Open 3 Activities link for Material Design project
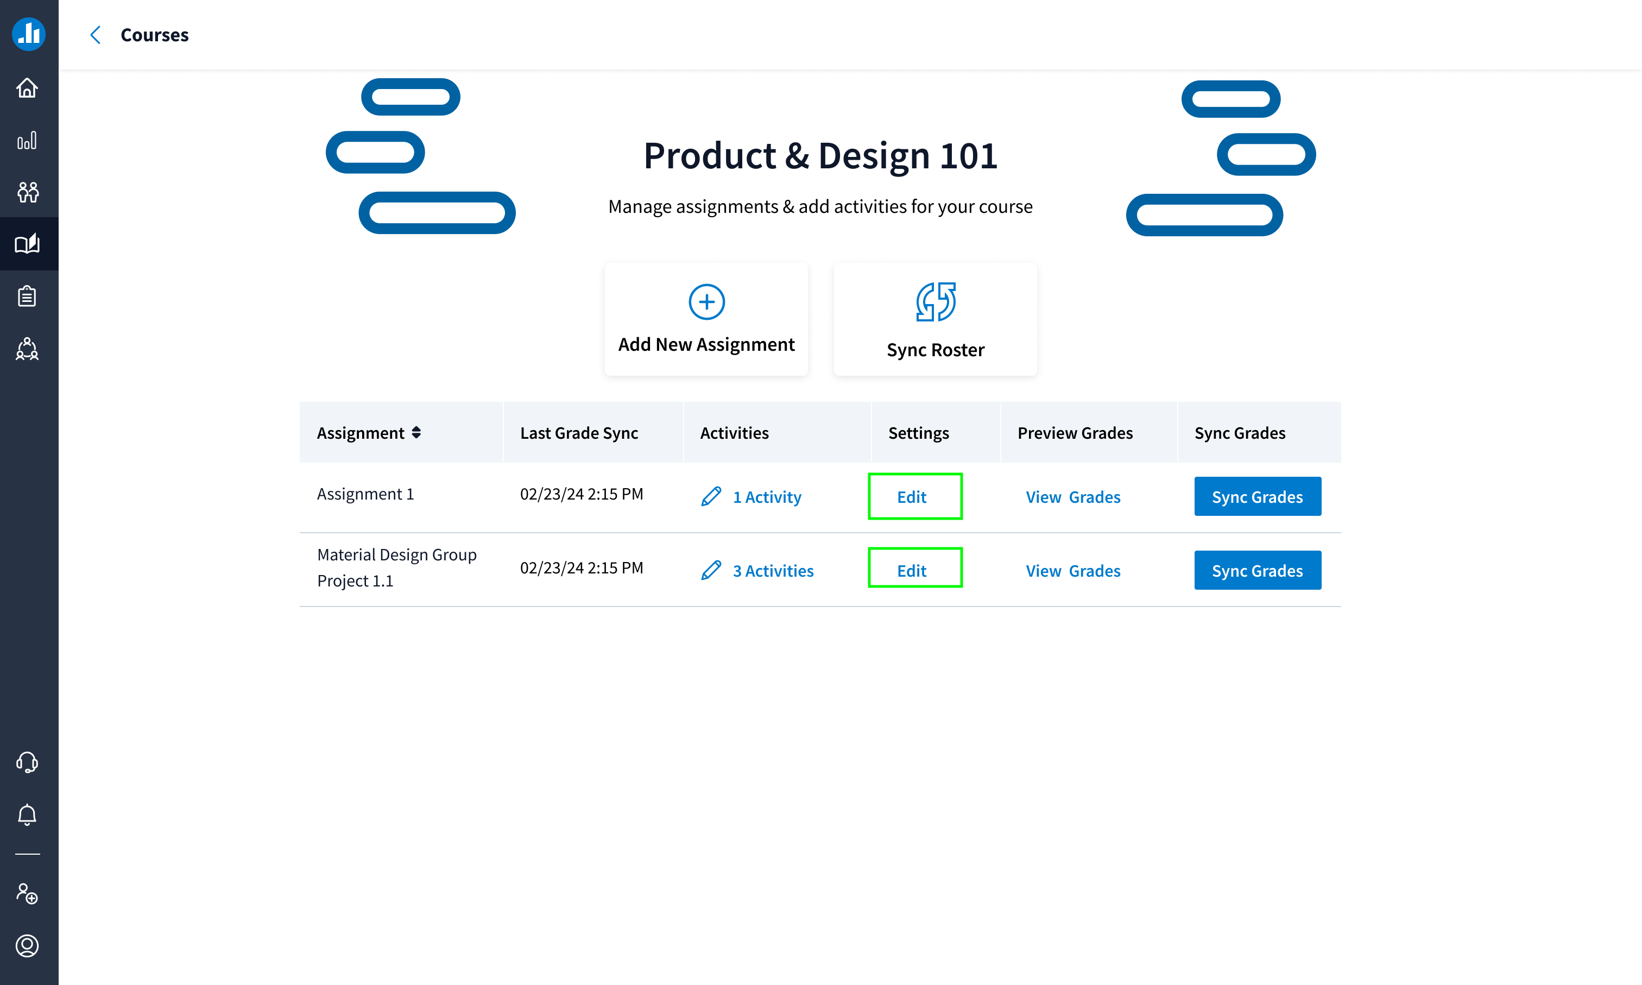This screenshot has height=985, width=1642. (x=773, y=571)
